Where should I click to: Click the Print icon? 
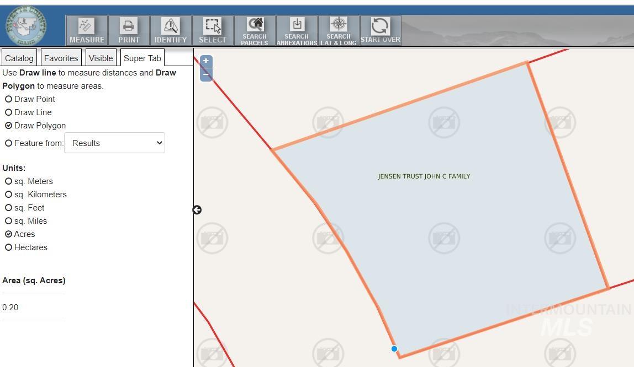(128, 30)
